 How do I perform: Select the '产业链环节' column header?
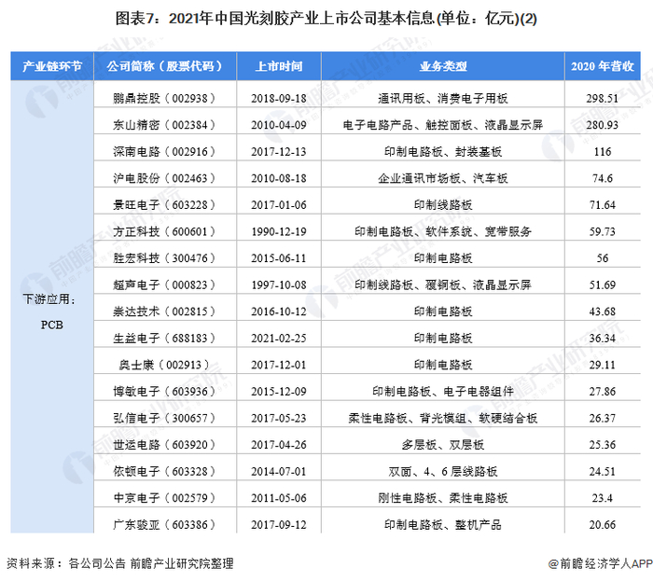click(52, 66)
